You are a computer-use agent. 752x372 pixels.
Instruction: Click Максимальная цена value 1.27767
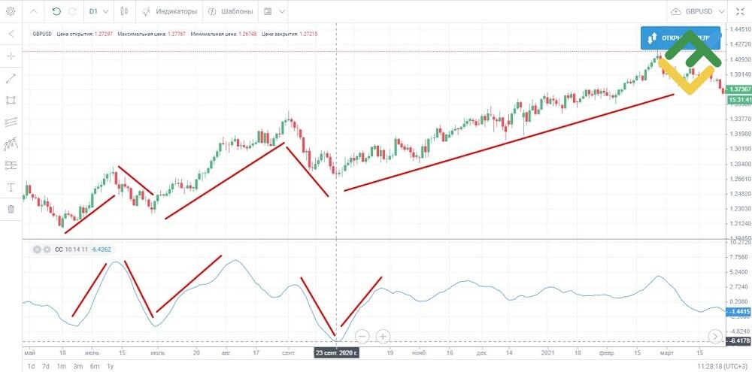(177, 34)
